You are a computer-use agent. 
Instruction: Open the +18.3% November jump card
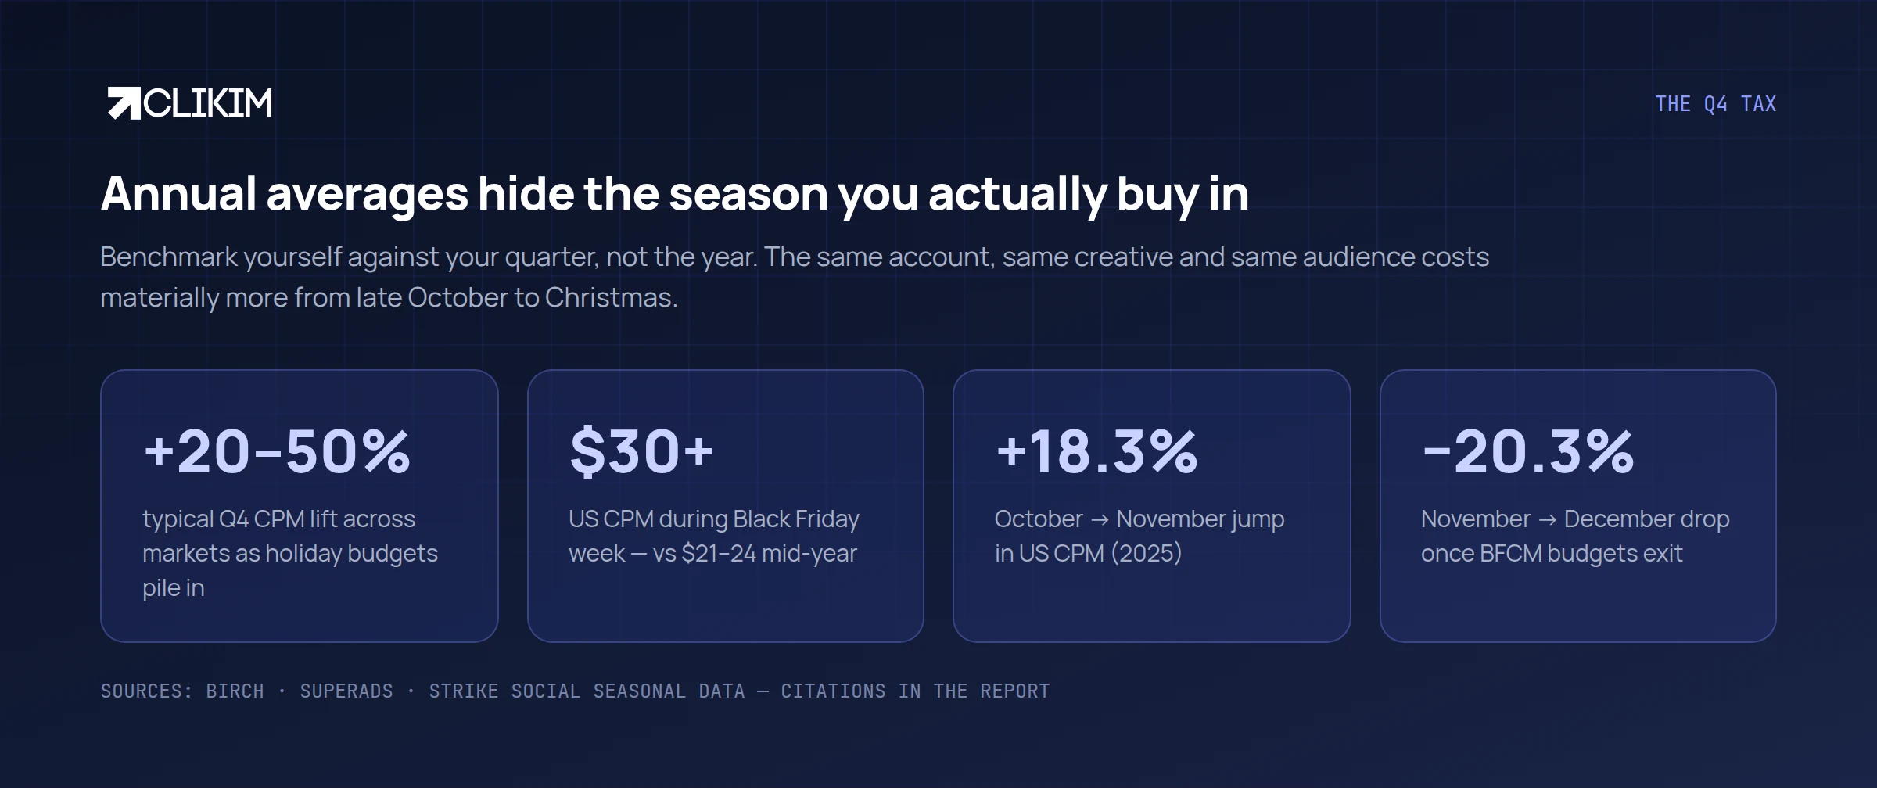1152,506
